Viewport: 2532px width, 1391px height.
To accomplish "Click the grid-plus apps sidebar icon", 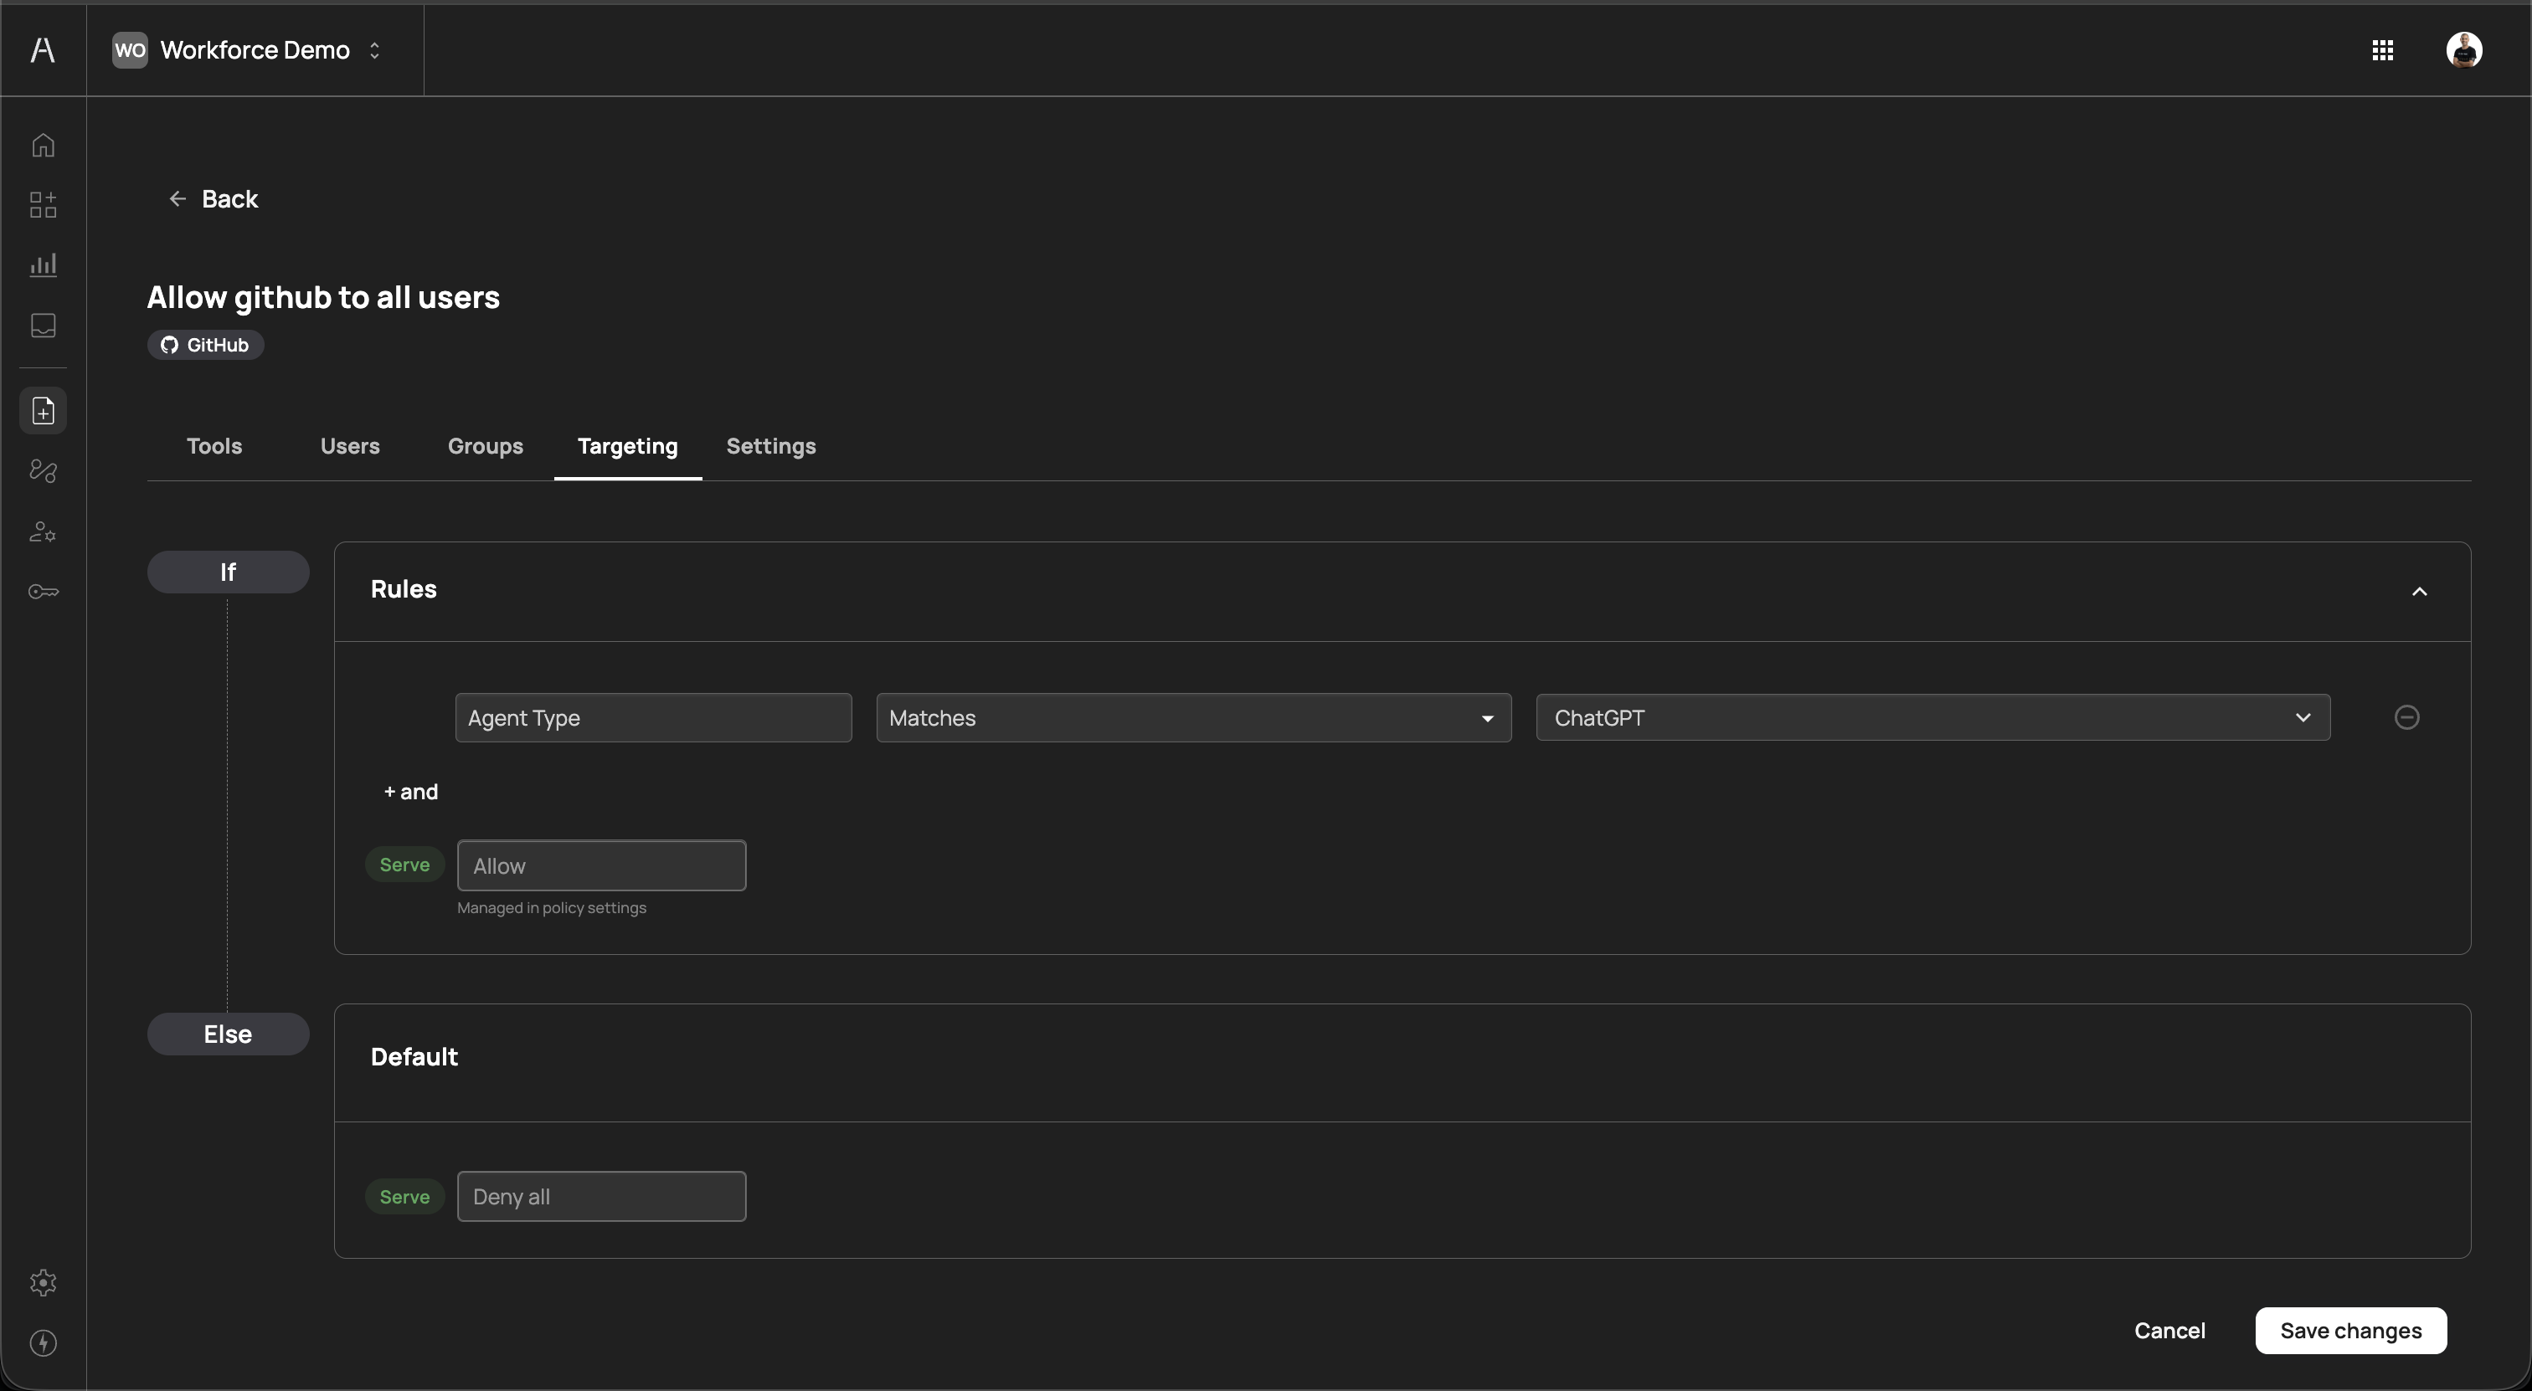I will pos(44,204).
